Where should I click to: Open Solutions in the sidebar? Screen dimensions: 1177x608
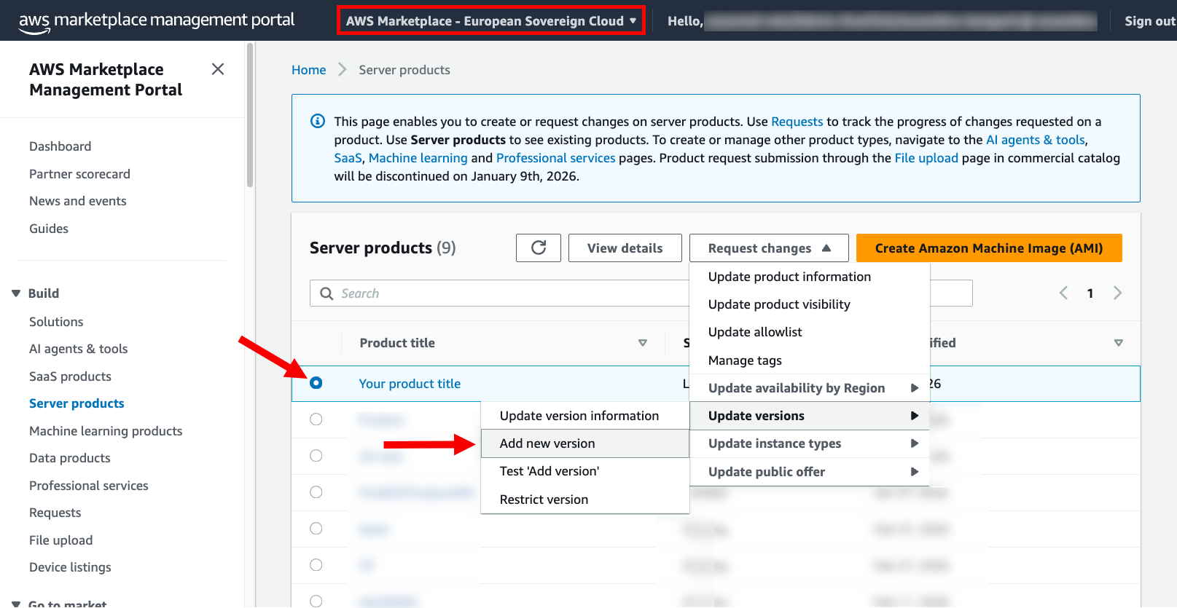click(56, 322)
